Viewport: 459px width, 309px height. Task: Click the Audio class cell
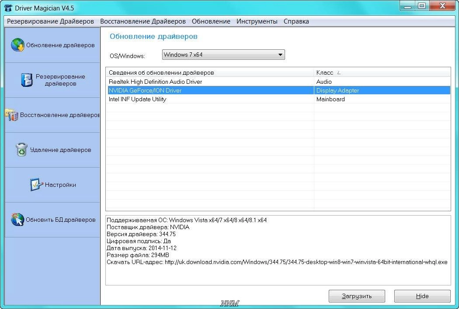pos(324,82)
